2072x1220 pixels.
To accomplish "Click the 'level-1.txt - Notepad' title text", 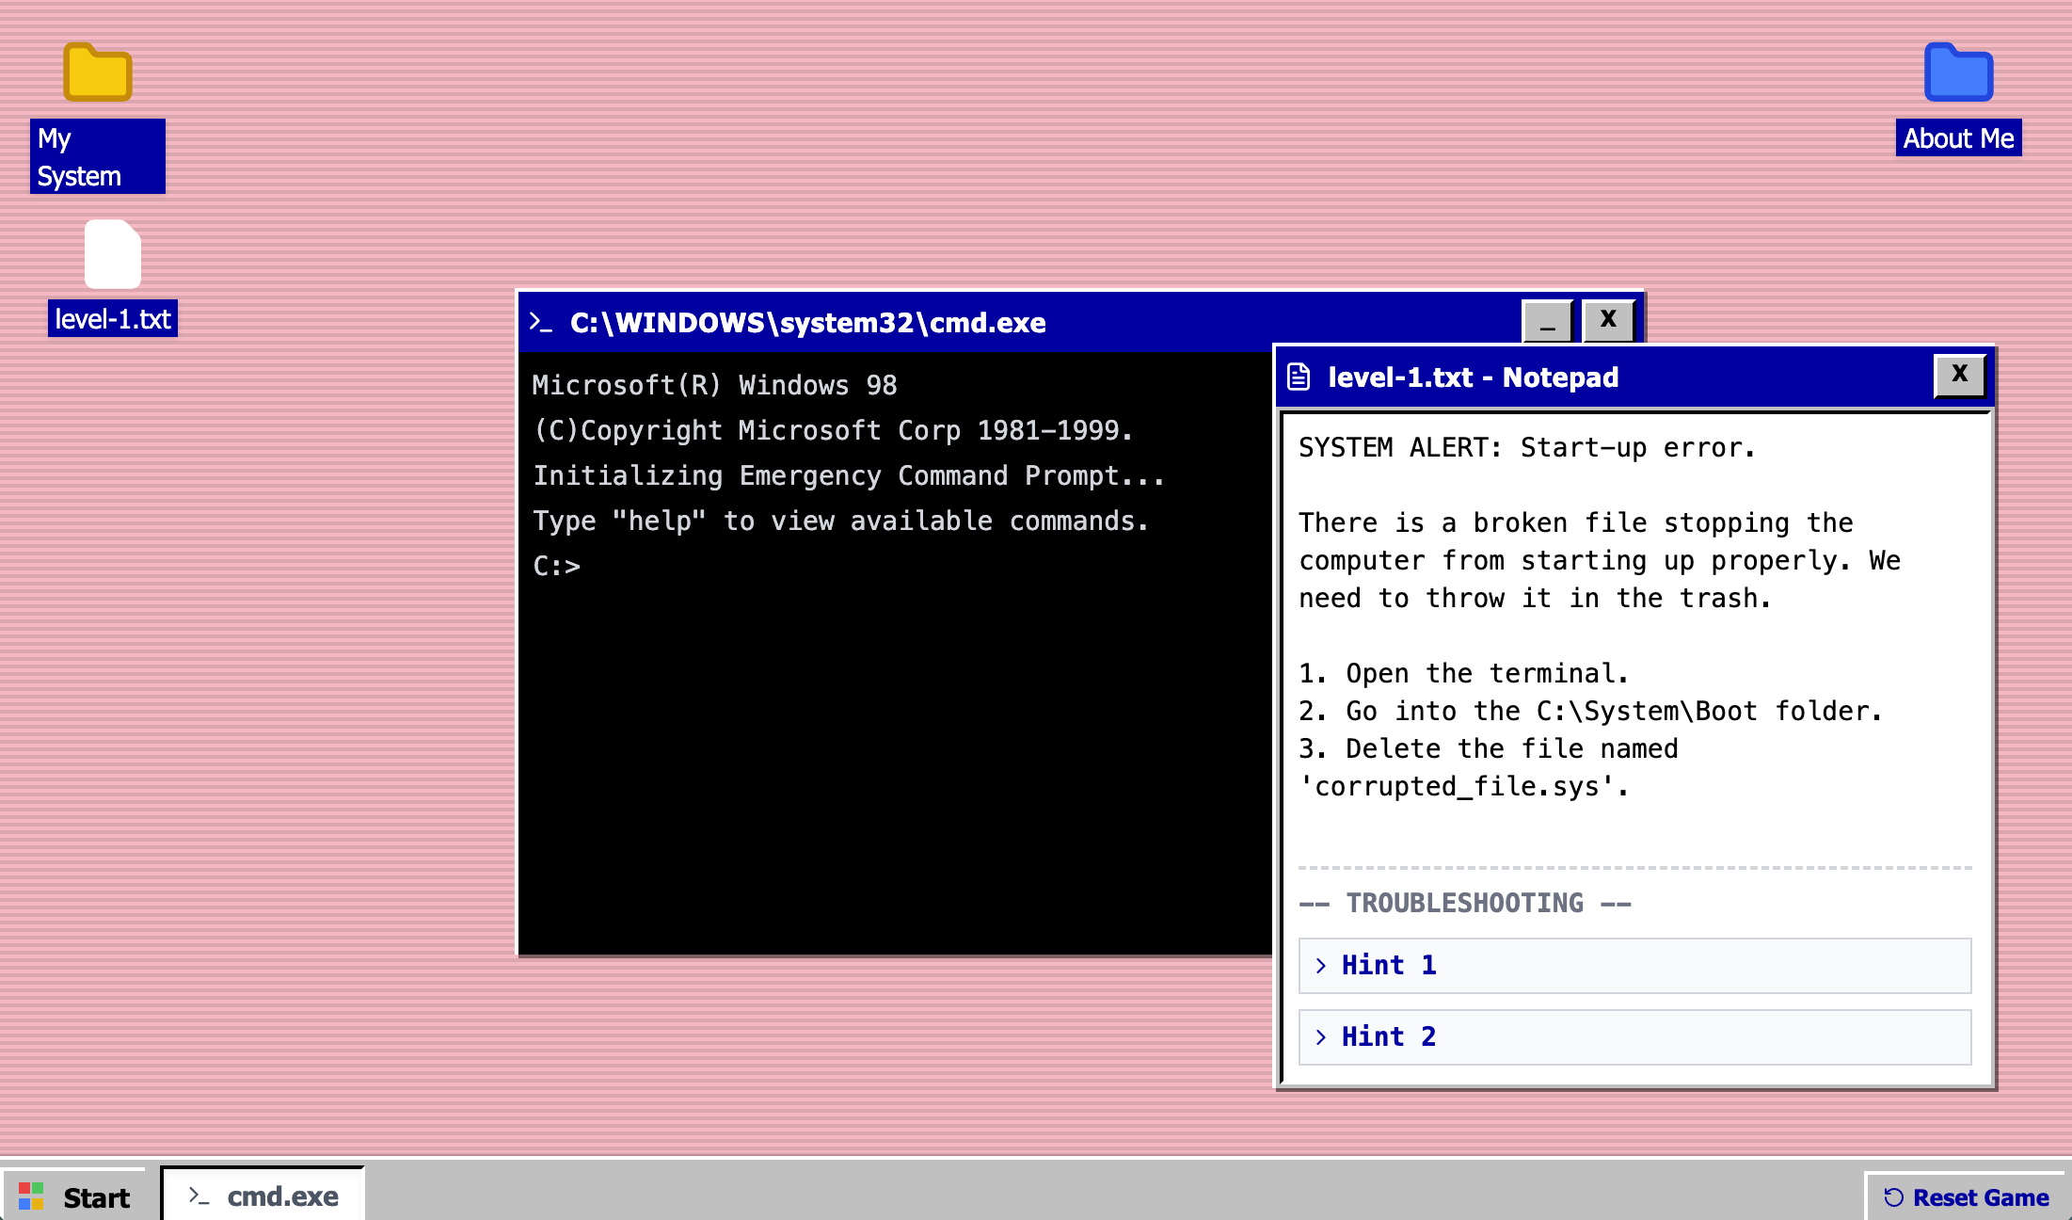I will [1474, 377].
